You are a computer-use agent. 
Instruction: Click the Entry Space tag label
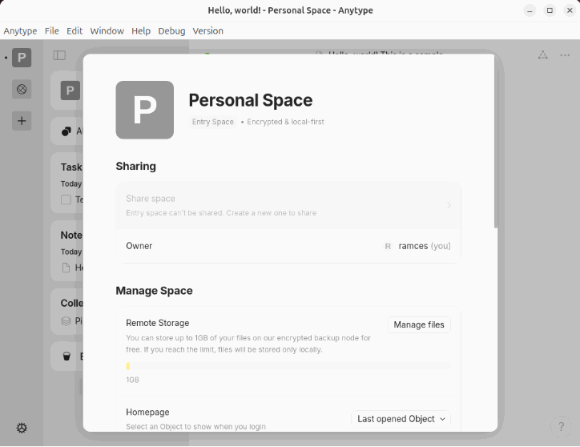coord(212,122)
